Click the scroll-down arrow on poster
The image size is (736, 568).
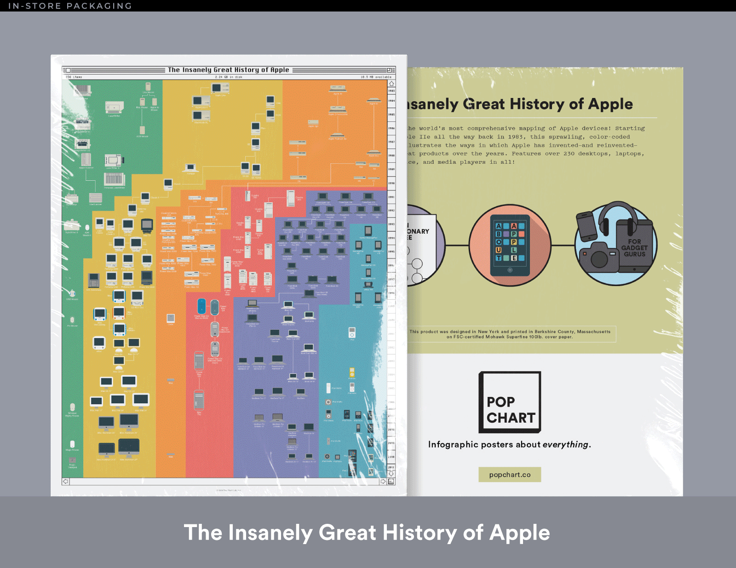pyautogui.click(x=391, y=473)
